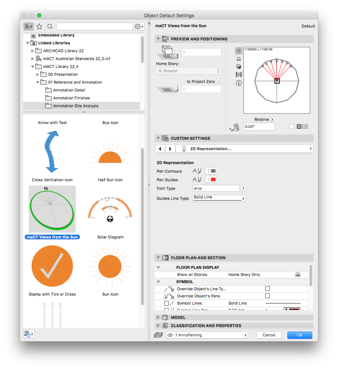Toggle the Symbol Lines checkbox

pyautogui.click(x=166, y=303)
